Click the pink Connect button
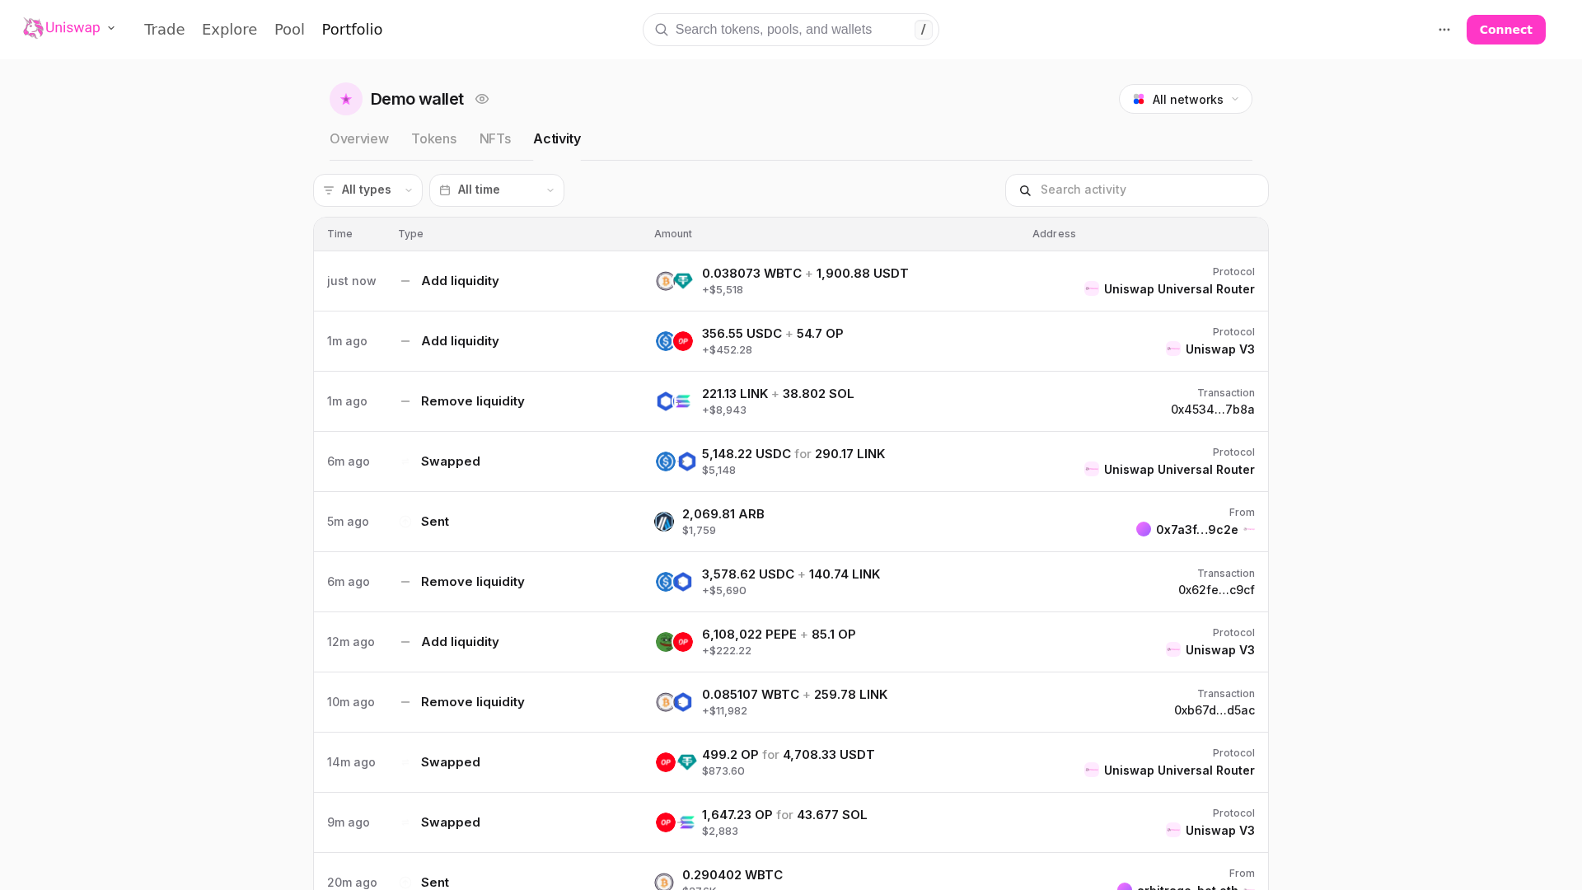 click(x=1505, y=30)
